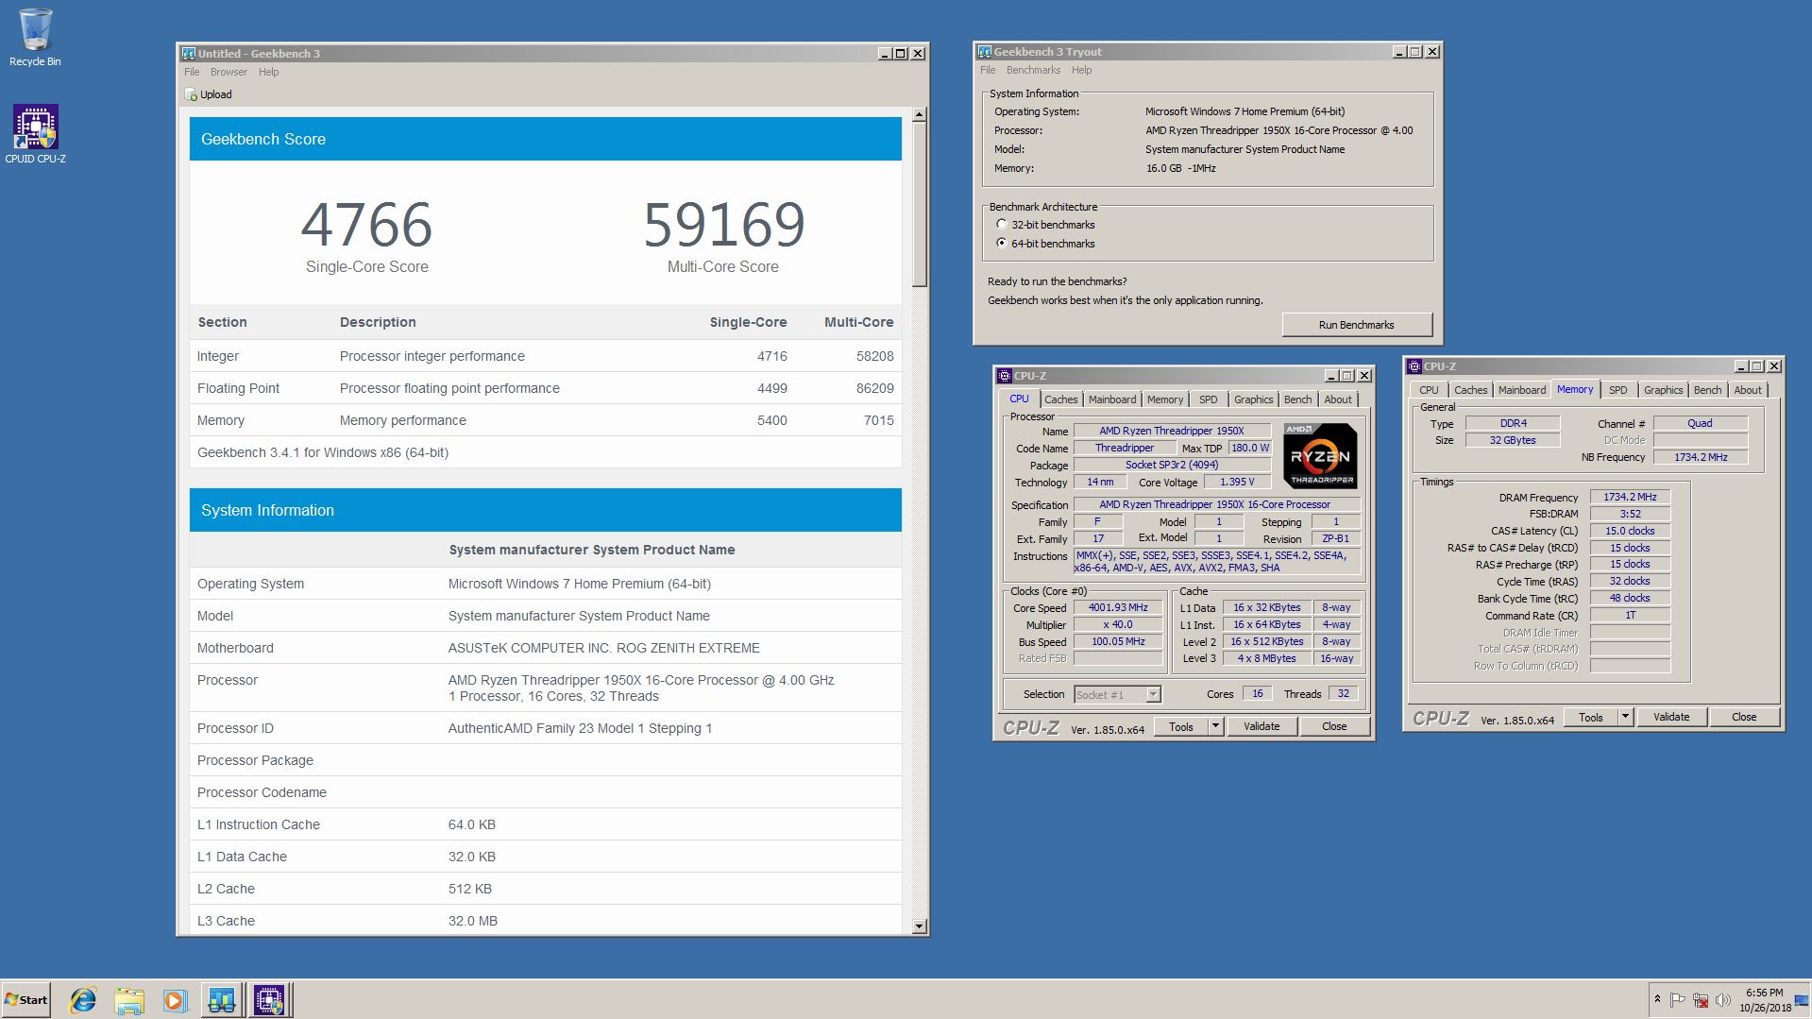Launch Internet Explorer from the taskbar

[x=83, y=1000]
